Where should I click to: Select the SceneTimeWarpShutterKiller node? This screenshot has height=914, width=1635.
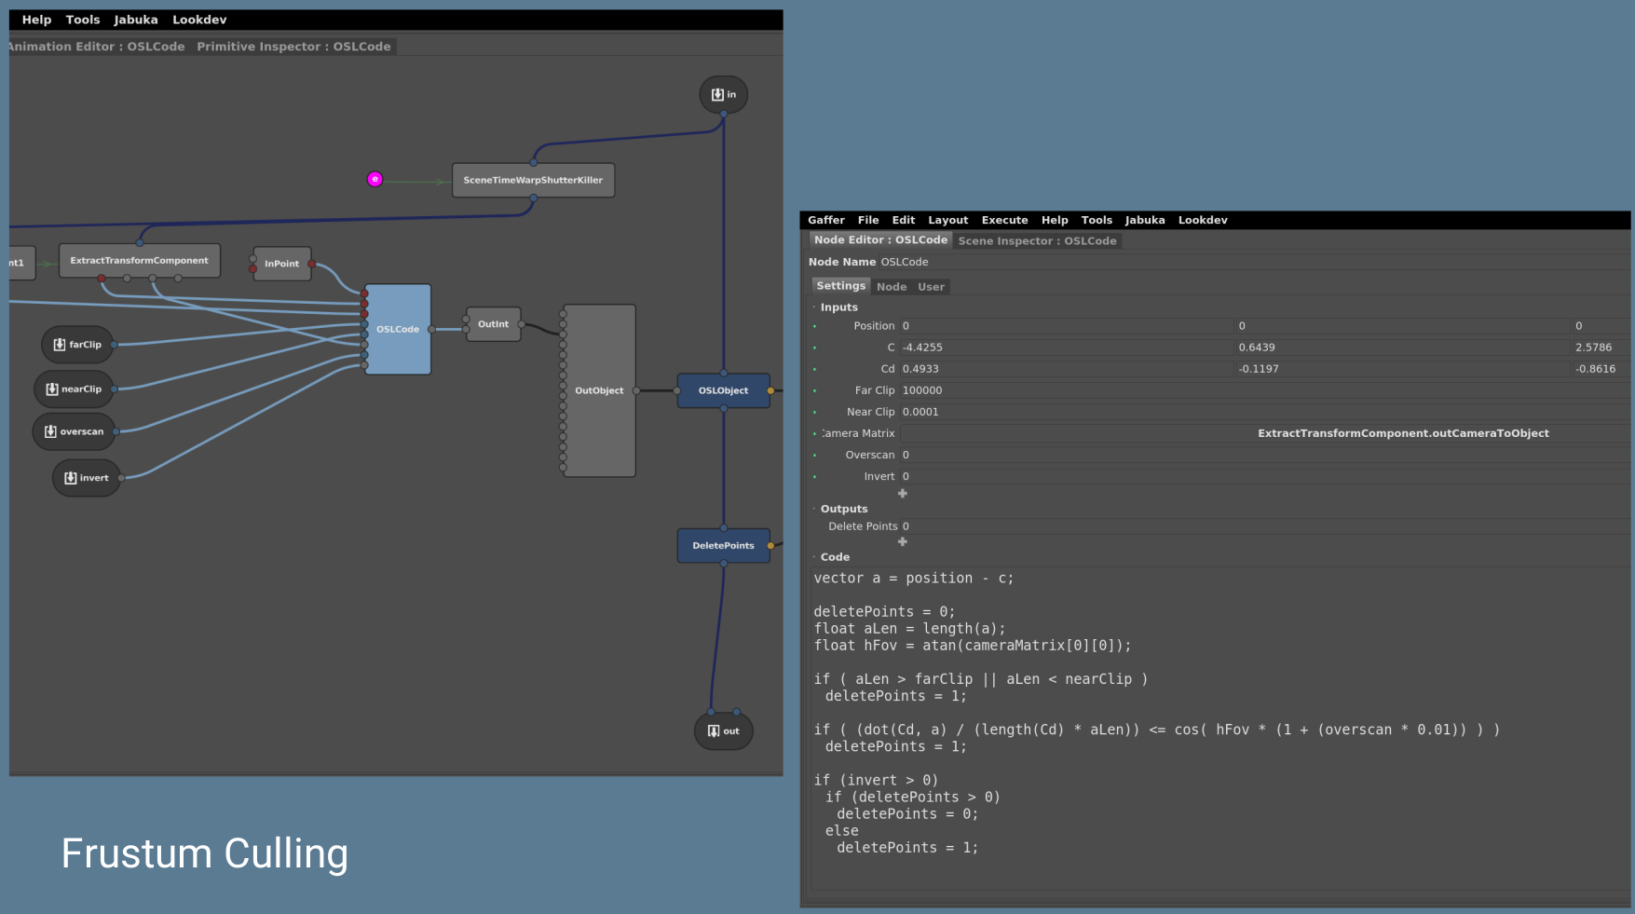pos(533,180)
